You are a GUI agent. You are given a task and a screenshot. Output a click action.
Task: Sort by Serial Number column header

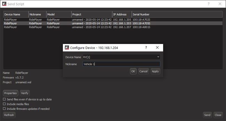(x=177, y=14)
